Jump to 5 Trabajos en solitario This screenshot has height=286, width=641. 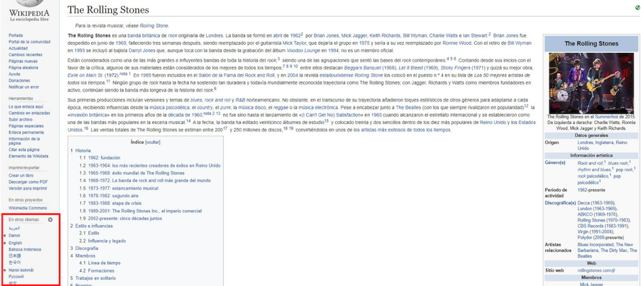[x=93, y=279]
